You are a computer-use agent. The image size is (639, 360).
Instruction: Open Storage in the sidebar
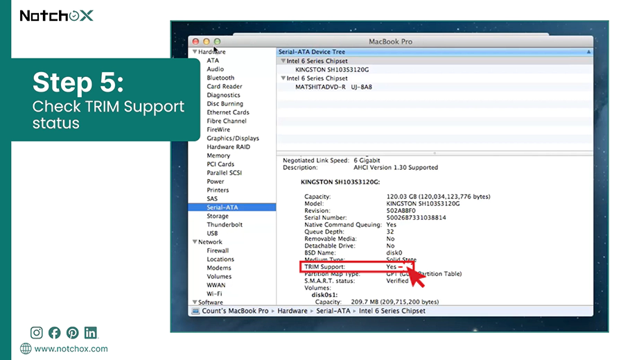pyautogui.click(x=217, y=216)
